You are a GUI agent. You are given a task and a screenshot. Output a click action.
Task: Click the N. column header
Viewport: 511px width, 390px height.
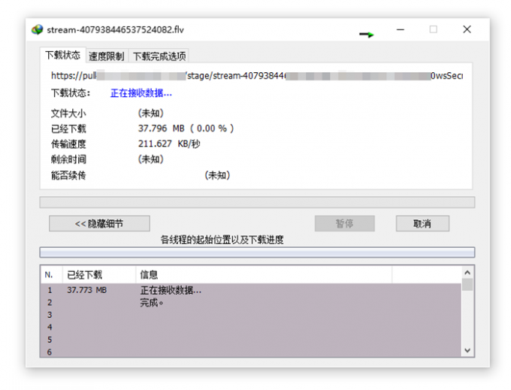tap(52, 275)
